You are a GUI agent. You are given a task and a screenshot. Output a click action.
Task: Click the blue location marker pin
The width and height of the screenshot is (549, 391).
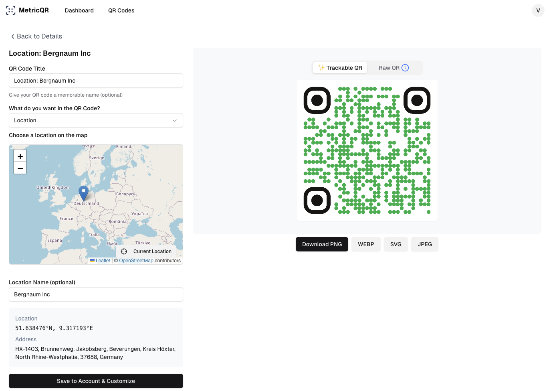(83, 193)
